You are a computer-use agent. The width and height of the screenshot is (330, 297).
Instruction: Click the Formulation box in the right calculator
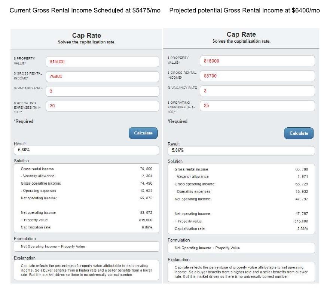coord(241,248)
